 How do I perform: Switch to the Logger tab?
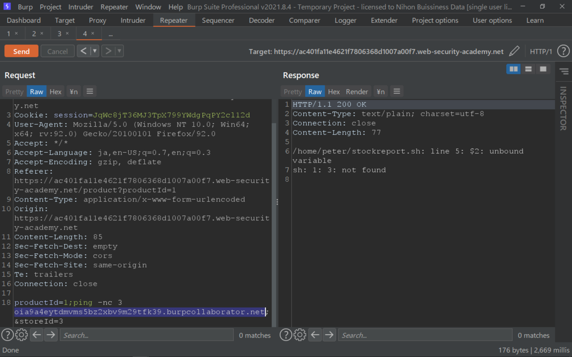tap(346, 20)
